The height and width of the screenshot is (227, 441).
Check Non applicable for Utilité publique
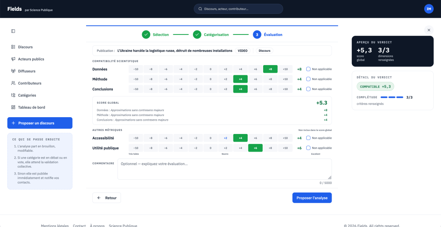point(308,148)
